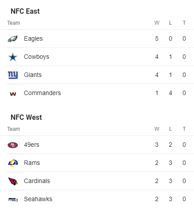Image resolution: width=194 pixels, height=210 pixels.
Task: Click the NFC East division heading
Action: (25, 11)
